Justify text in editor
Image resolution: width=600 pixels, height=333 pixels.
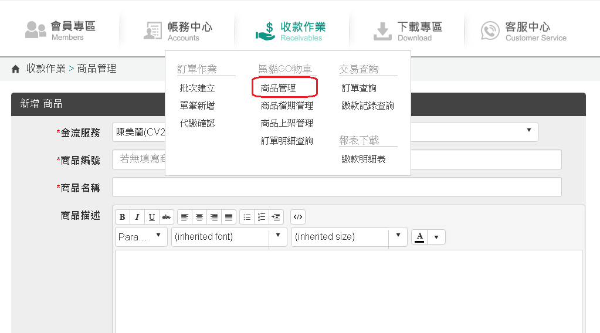click(228, 217)
